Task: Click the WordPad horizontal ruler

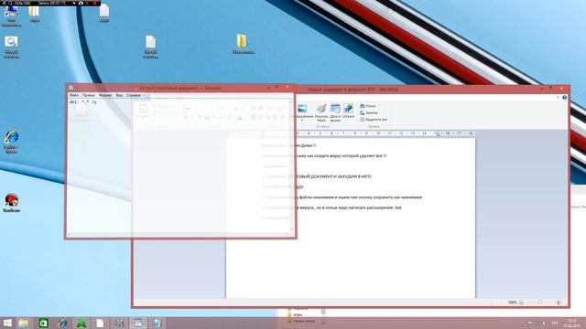Action: coord(385,133)
